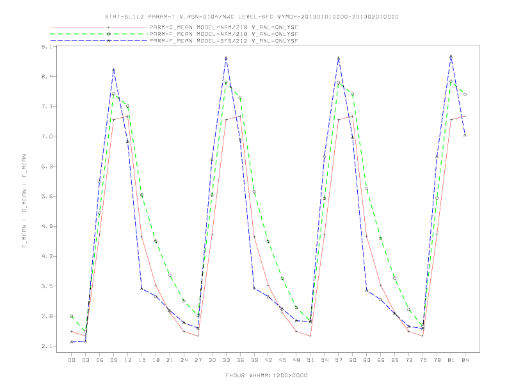Click y-axis tick label 3.5

[46, 286]
